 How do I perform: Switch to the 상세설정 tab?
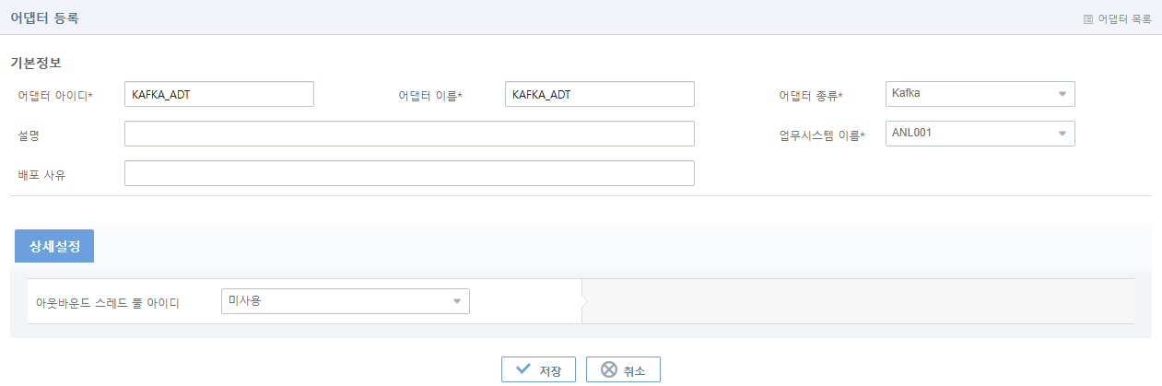pos(53,246)
